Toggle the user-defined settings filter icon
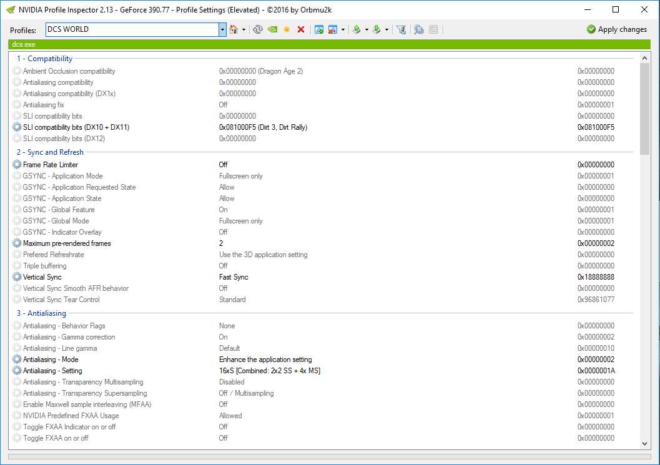 [x=401, y=29]
